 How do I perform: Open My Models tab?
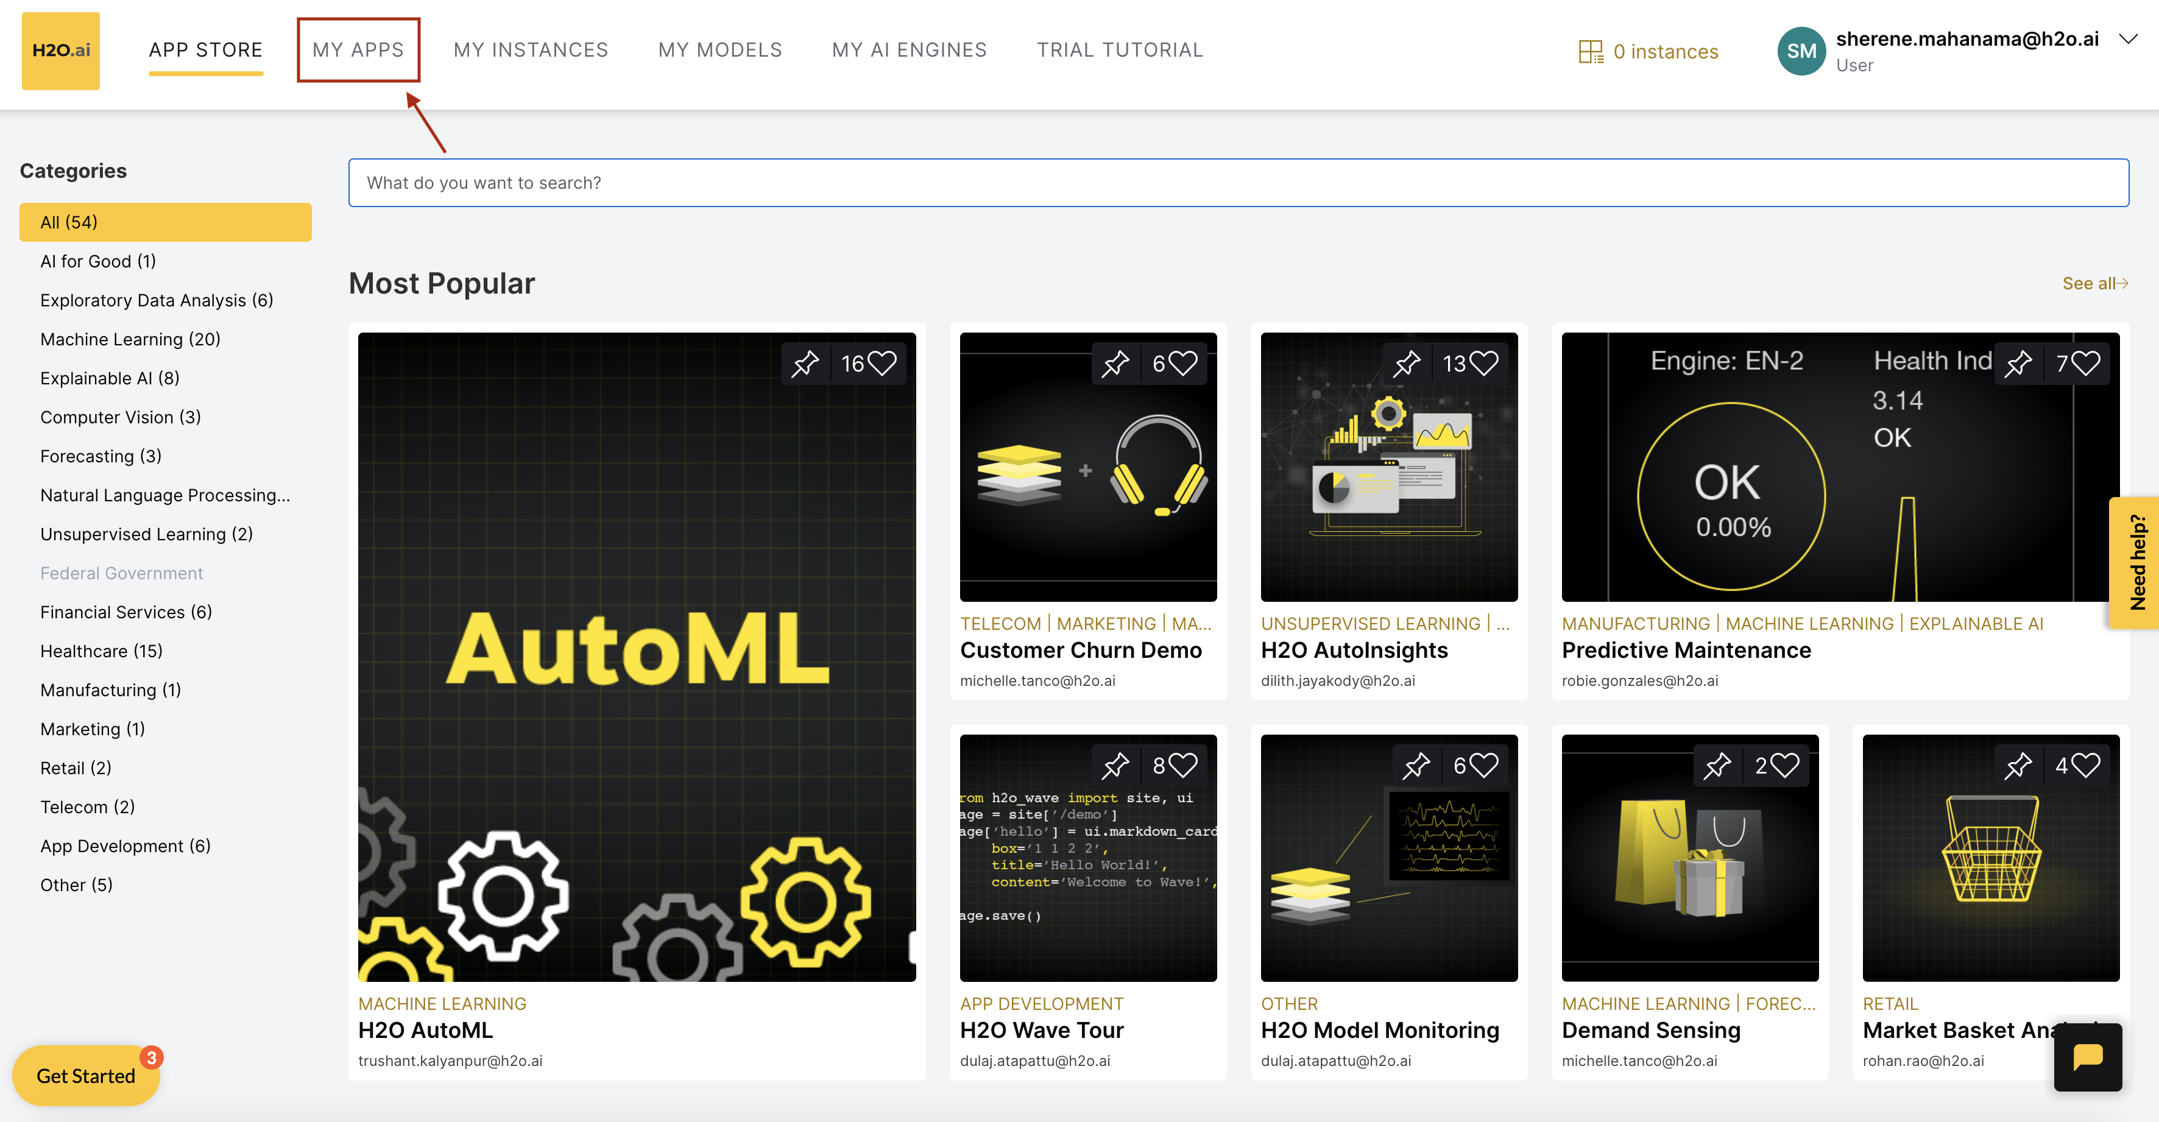(720, 51)
